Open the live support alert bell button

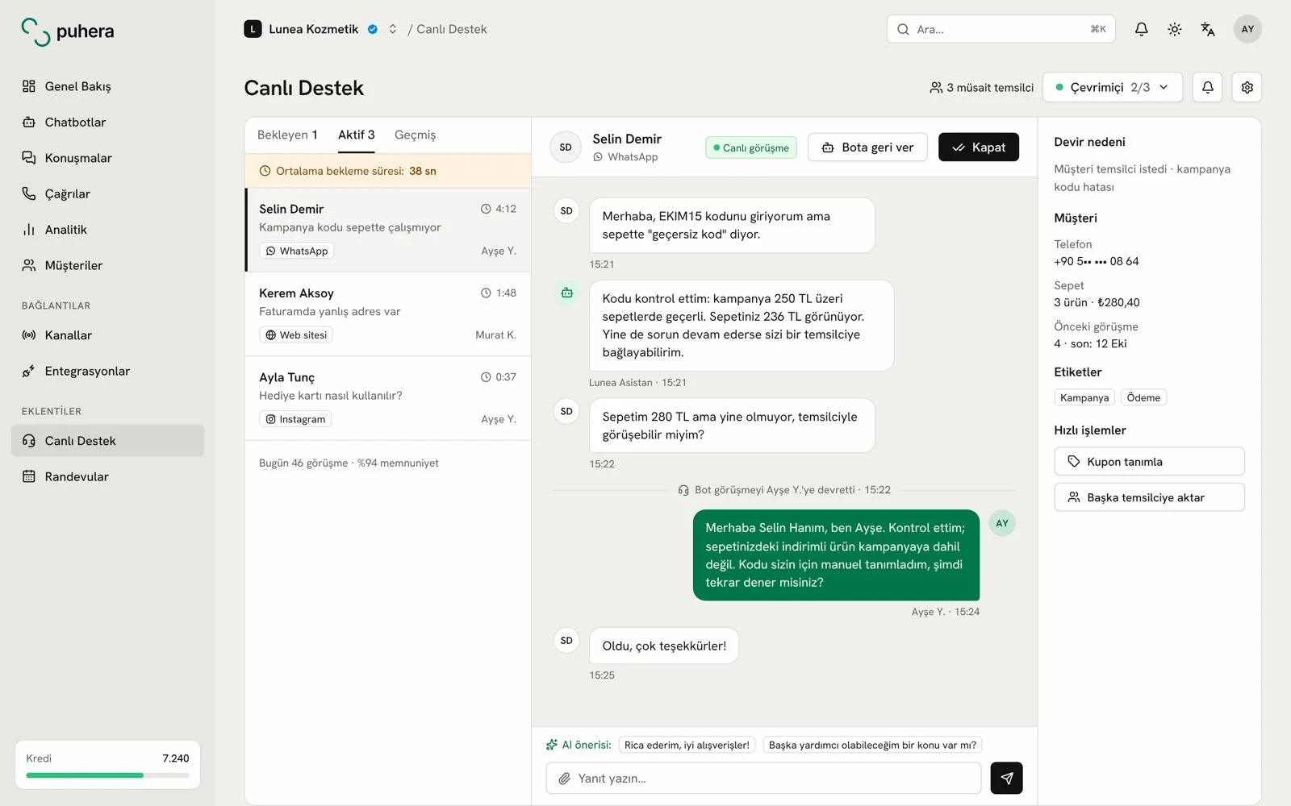point(1207,87)
